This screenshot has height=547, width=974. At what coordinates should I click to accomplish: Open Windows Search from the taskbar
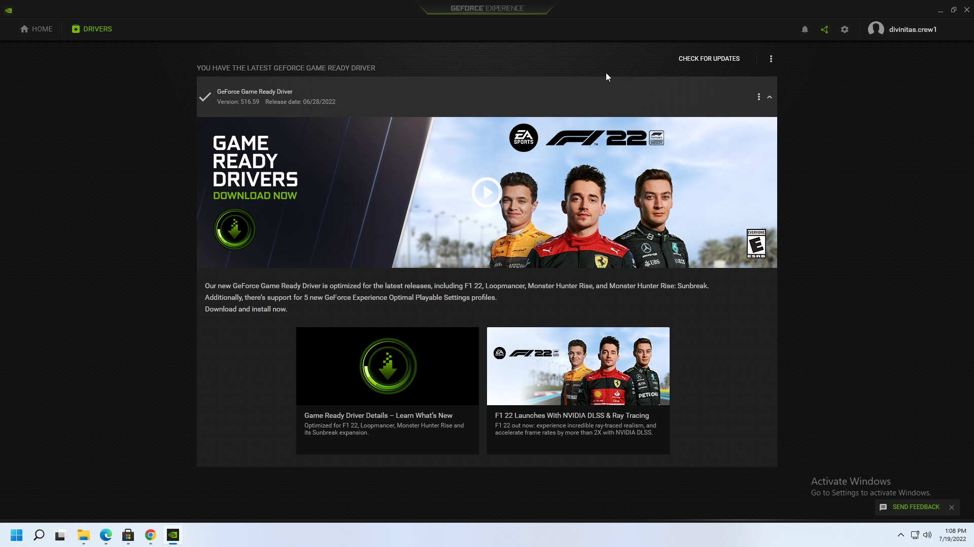(x=39, y=535)
